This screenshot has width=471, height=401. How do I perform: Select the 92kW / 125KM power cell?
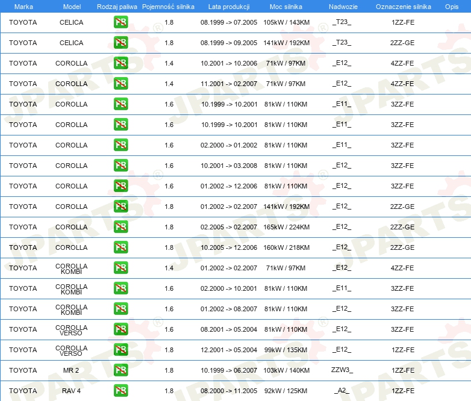point(285,391)
